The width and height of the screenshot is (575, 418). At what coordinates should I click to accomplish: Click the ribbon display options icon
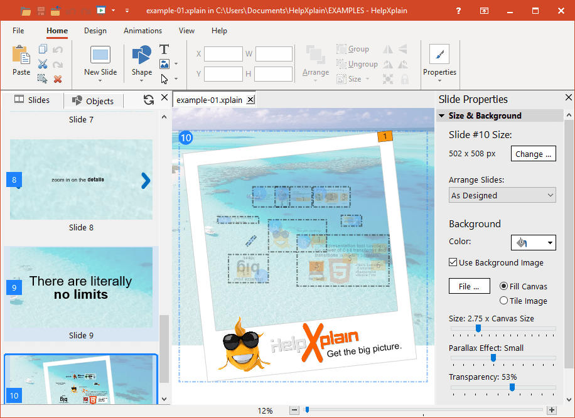point(484,11)
